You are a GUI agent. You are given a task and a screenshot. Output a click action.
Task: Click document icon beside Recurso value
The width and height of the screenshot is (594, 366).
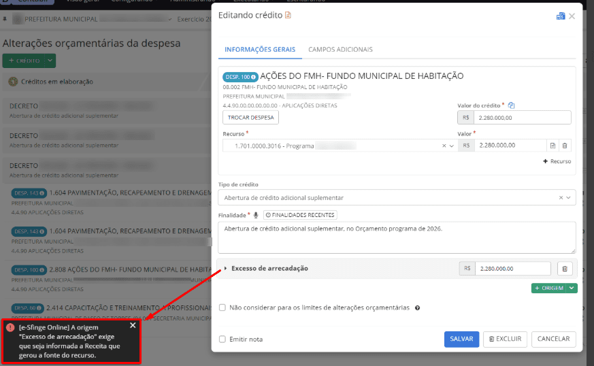point(552,146)
